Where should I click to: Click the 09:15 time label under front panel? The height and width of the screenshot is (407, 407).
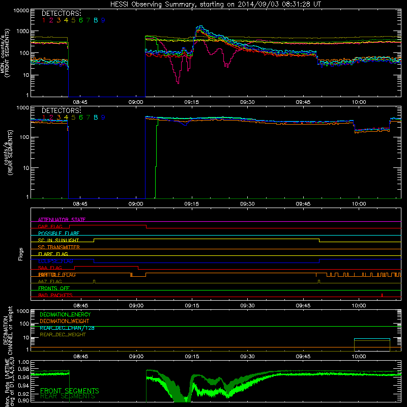pos(192,102)
